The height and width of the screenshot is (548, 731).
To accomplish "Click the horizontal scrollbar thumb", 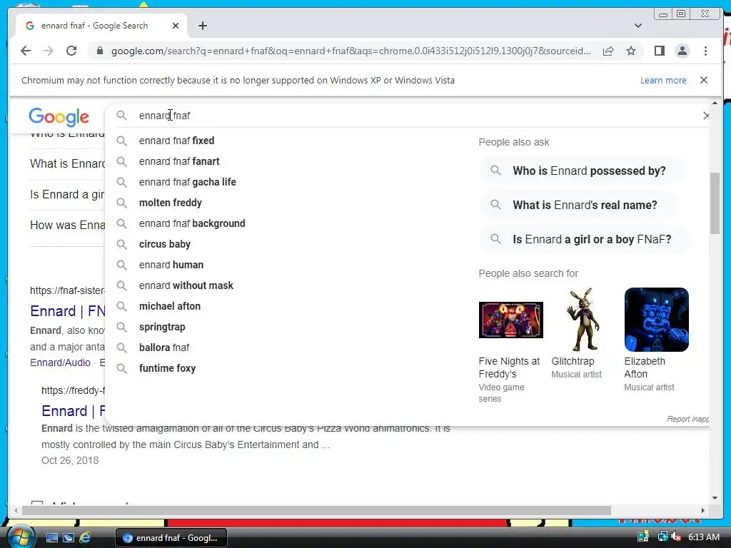I will point(316,511).
